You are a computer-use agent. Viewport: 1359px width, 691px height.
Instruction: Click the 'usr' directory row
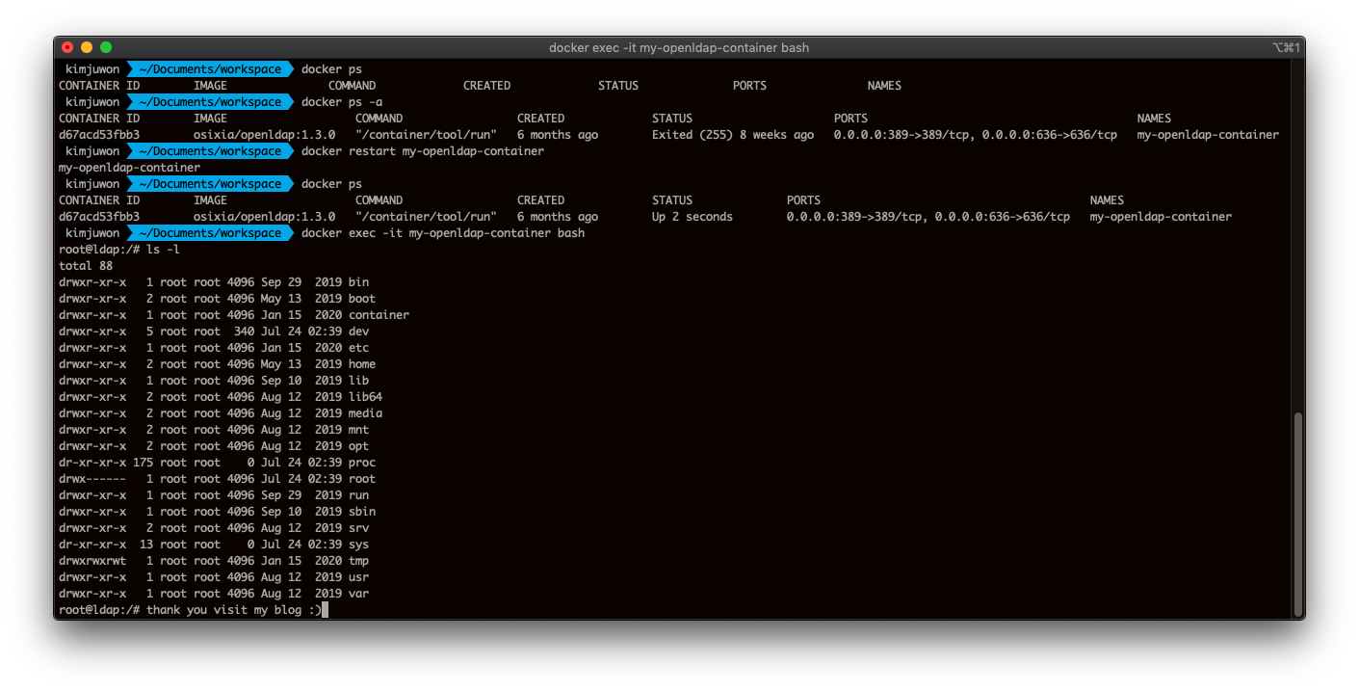point(214,577)
